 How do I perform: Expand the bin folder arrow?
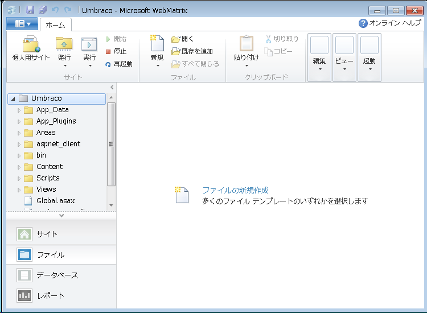click(x=19, y=156)
